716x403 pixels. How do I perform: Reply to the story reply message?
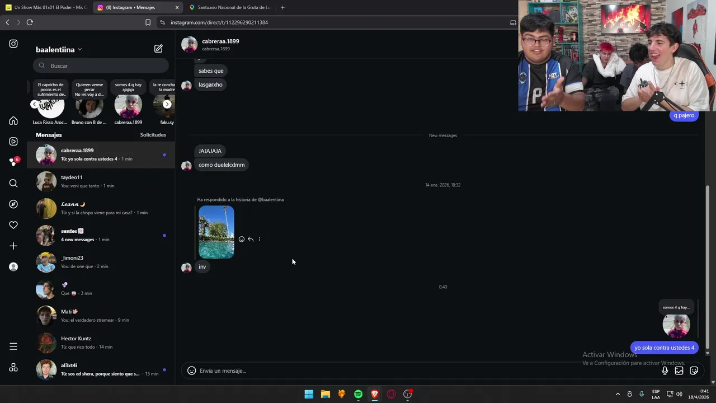click(x=251, y=239)
